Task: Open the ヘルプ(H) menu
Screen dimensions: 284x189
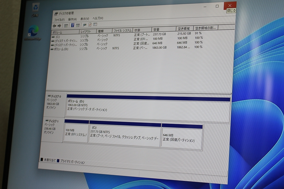Action: (x=98, y=18)
